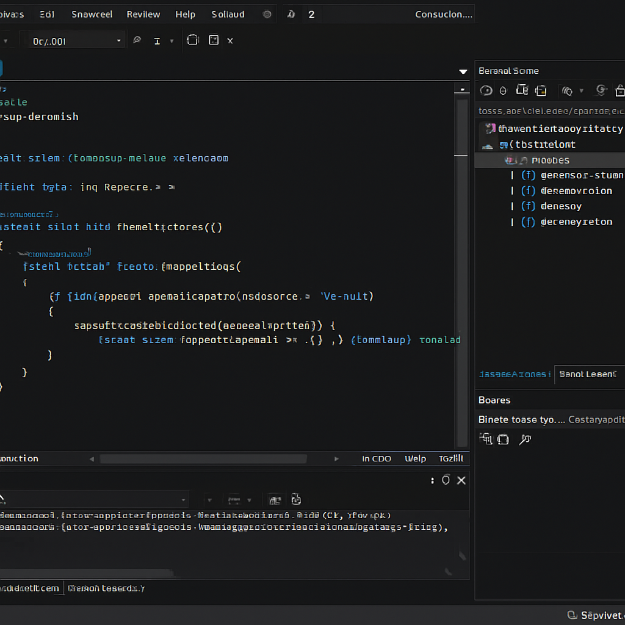This screenshot has height=625, width=625.
Task: Select the deremovroion function item
Action: (576, 191)
